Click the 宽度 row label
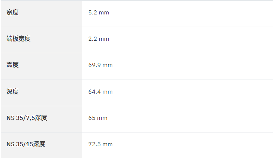The image size is (277, 158). 12,13
